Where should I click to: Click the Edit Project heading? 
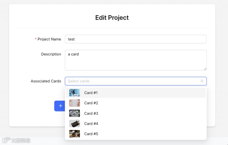[112, 18]
